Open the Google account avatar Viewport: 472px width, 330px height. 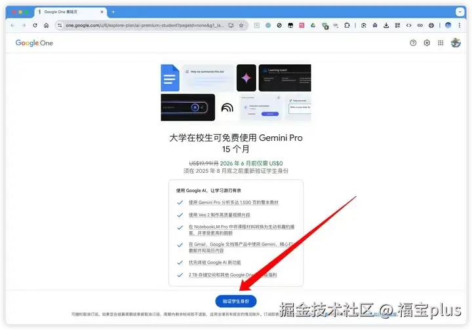coord(456,43)
